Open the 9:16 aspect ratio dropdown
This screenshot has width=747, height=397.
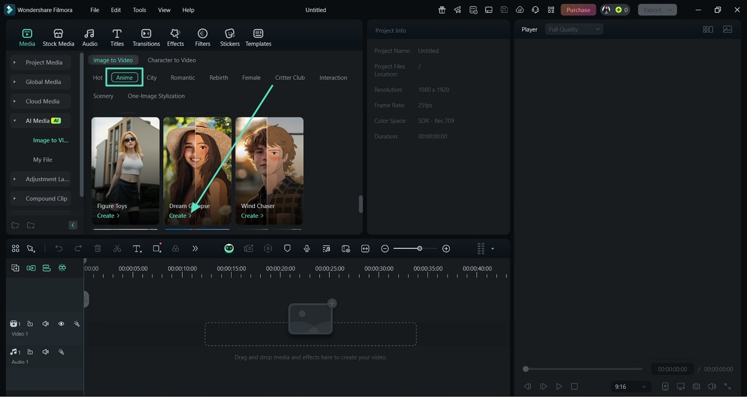click(x=630, y=387)
